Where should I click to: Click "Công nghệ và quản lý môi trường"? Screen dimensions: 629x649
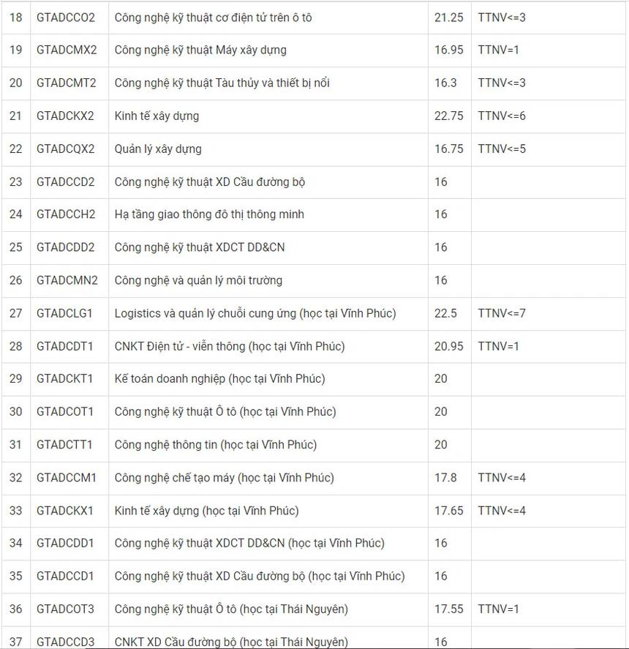pos(198,280)
